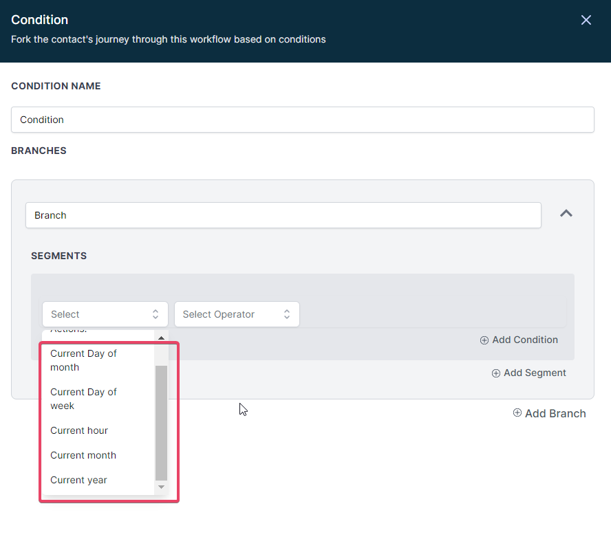Close the Condition panel with the X

586,20
